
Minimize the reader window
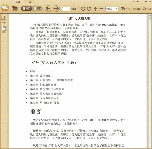pyautogui.click(x=142, y=2)
